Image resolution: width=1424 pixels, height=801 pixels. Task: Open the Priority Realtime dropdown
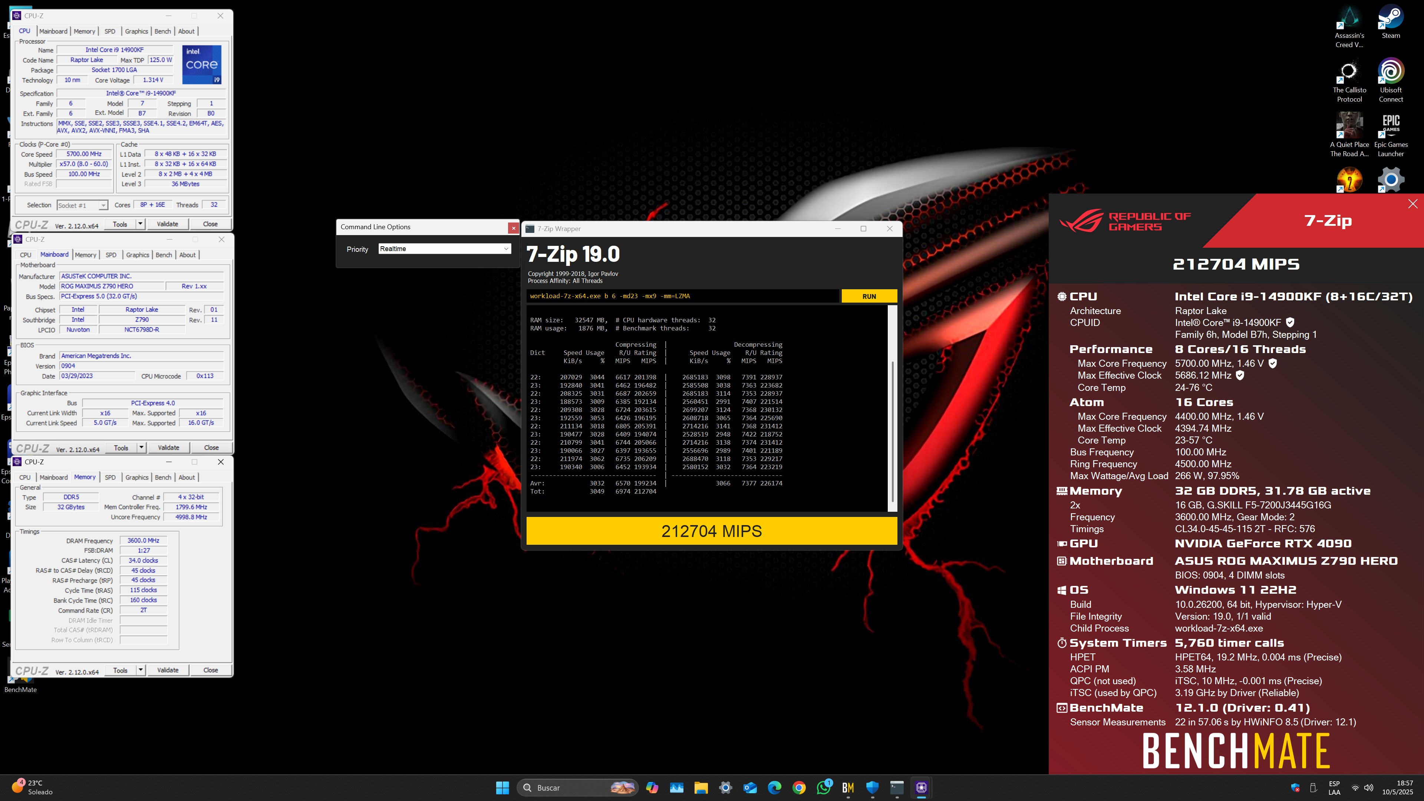(445, 249)
